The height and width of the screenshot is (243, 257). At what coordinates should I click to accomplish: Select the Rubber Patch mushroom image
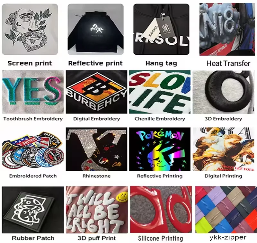pyautogui.click(x=33, y=210)
